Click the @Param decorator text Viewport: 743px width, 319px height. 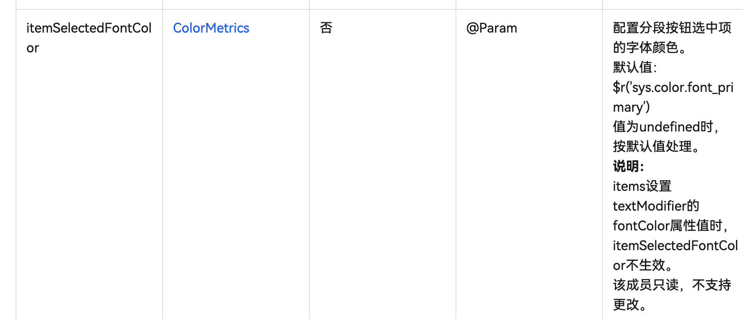[x=491, y=28]
